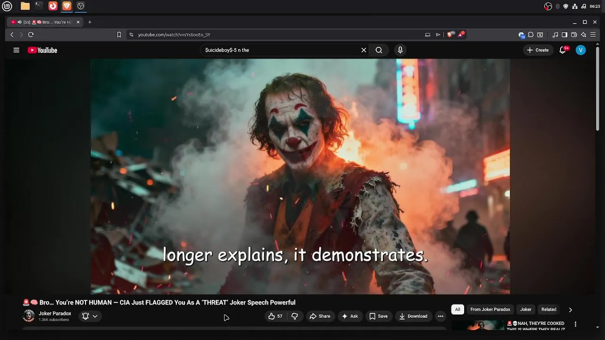Open the recommended NAH THEY'RE COOKED video thumbnail
Screen dimensions: 605x340
pos(478,325)
